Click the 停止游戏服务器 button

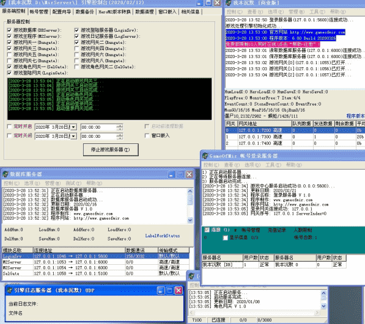click(x=111, y=149)
